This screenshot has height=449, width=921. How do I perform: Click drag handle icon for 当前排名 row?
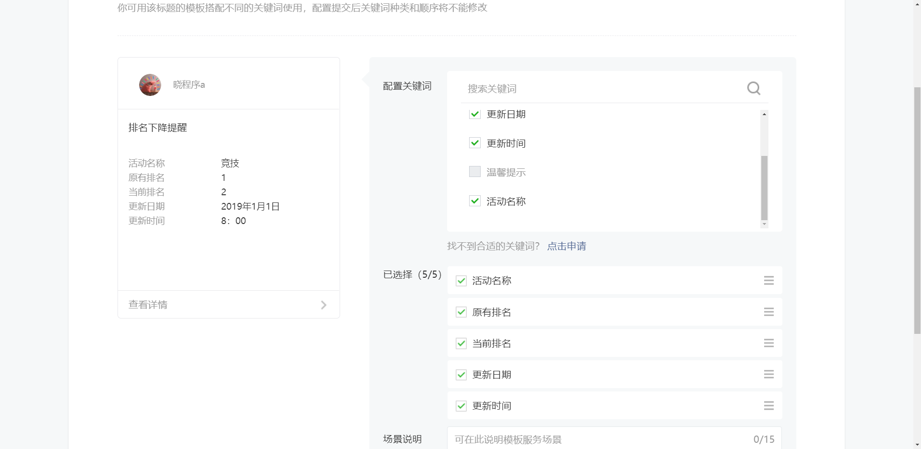[768, 343]
